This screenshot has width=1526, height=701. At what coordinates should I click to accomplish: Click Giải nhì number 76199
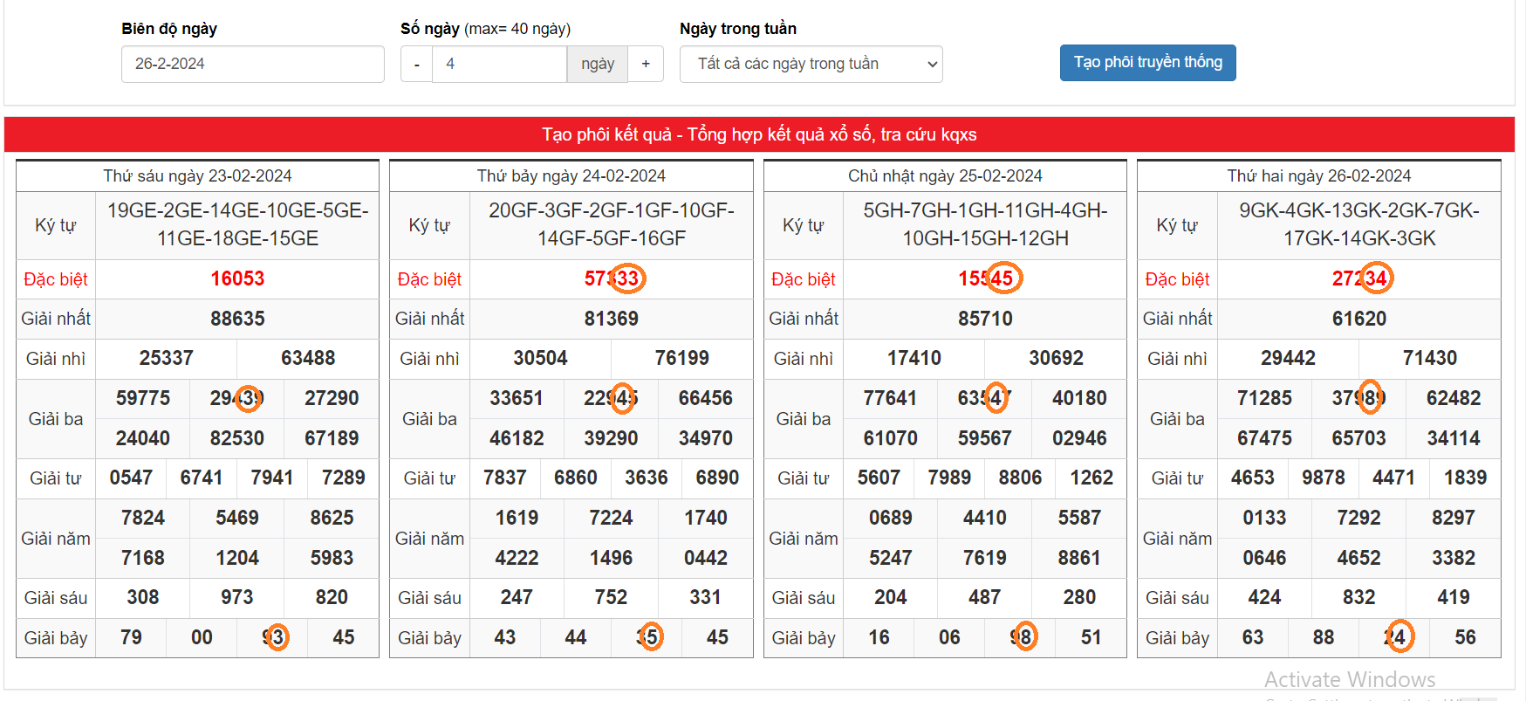click(681, 359)
